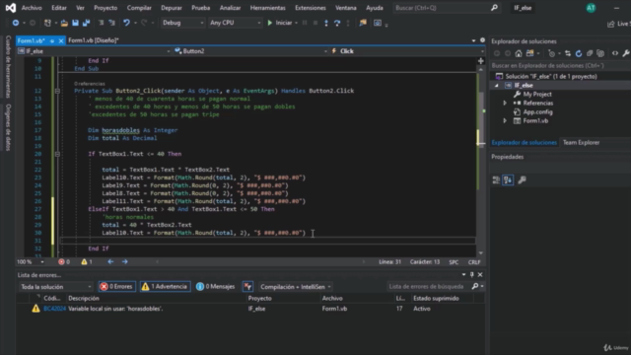
Task: Open the IF_else class dropdown
Action: tap(94, 51)
